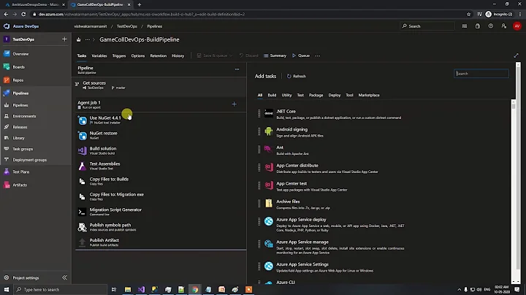The height and width of the screenshot is (295, 526).
Task: Filter tasks by Build category
Action: tap(272, 95)
